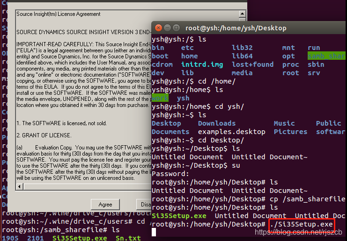Click 'sbin' directory in terminal listing
This screenshot has height=241, width=347.
pyautogui.click(x=316, y=64)
